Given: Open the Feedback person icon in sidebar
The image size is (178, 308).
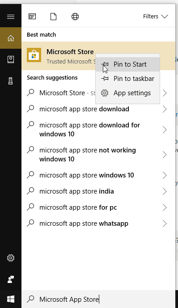Looking at the screenshot, I should [11, 279].
